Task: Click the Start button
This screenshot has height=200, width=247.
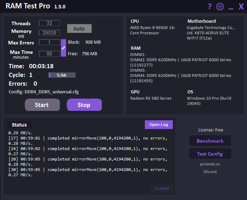Action: [42, 105]
